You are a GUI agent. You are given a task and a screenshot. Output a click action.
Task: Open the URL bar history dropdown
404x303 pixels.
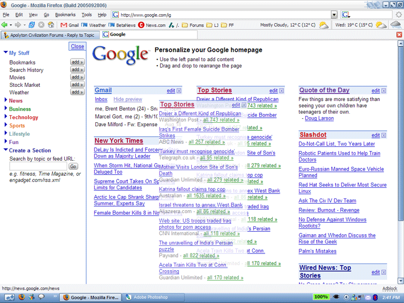click(x=333, y=15)
